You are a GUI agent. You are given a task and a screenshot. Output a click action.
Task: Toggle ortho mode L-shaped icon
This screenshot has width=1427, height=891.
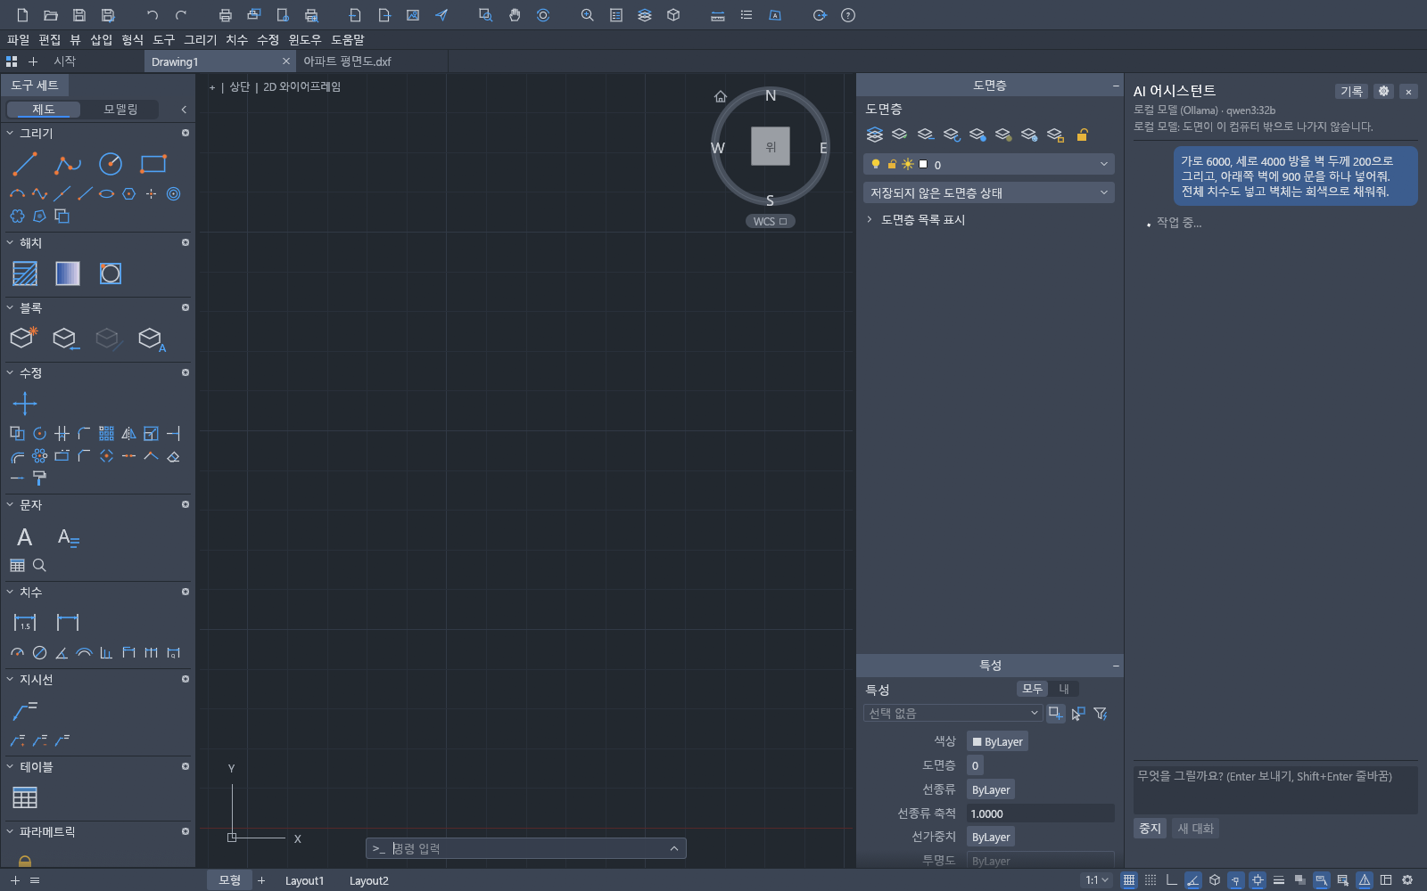pyautogui.click(x=1172, y=880)
